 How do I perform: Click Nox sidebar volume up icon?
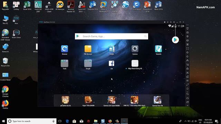tap(188, 52)
